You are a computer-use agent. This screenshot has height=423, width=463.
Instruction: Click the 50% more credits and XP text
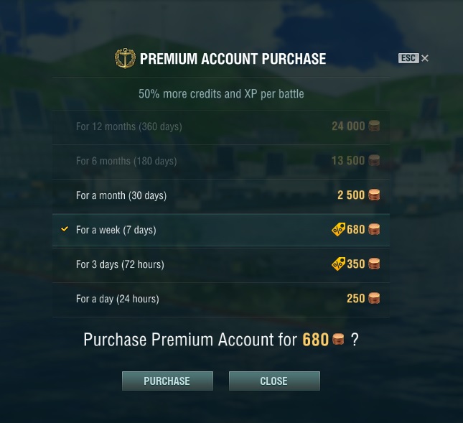click(x=221, y=94)
